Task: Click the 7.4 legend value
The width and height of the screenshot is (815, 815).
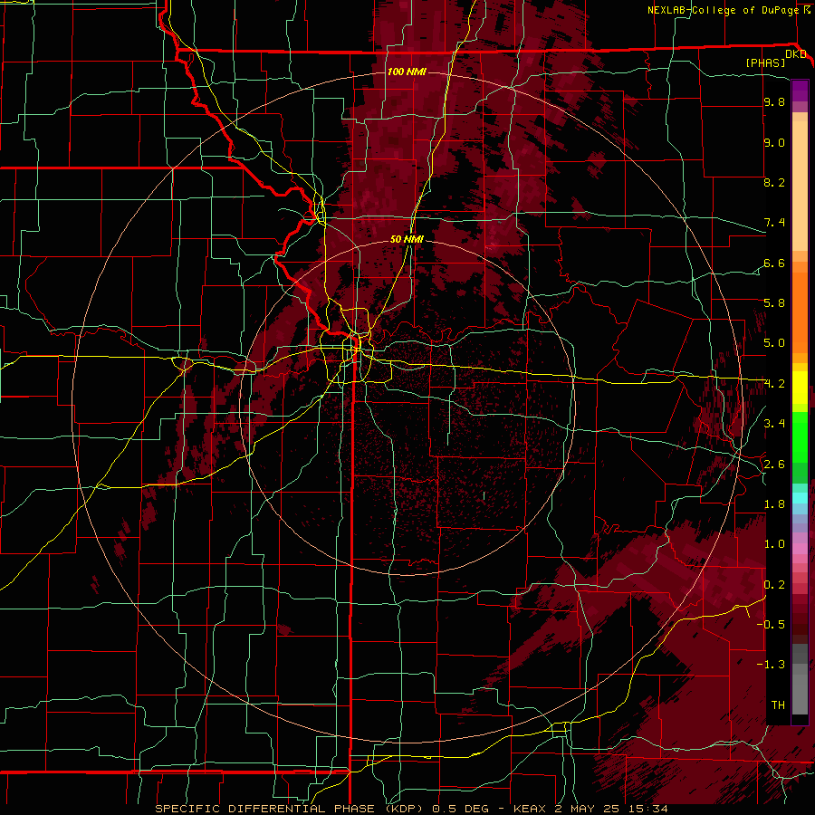Action: click(x=774, y=223)
